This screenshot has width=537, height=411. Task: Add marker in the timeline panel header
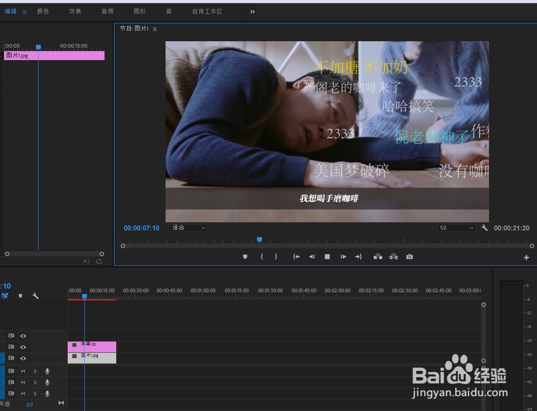click(x=20, y=296)
